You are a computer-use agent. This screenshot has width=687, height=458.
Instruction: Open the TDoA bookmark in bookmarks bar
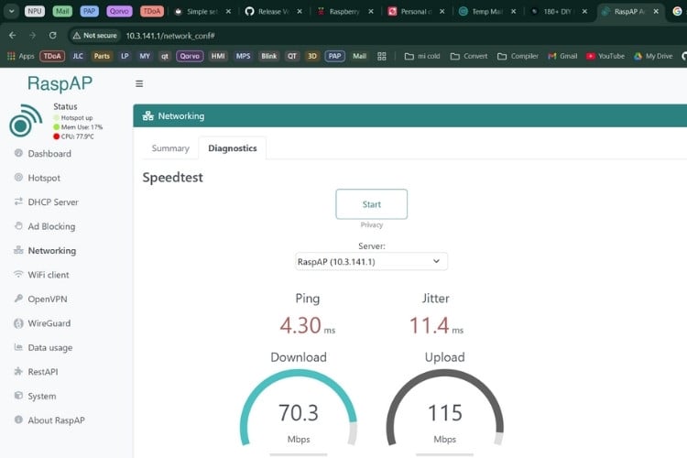(x=52, y=56)
